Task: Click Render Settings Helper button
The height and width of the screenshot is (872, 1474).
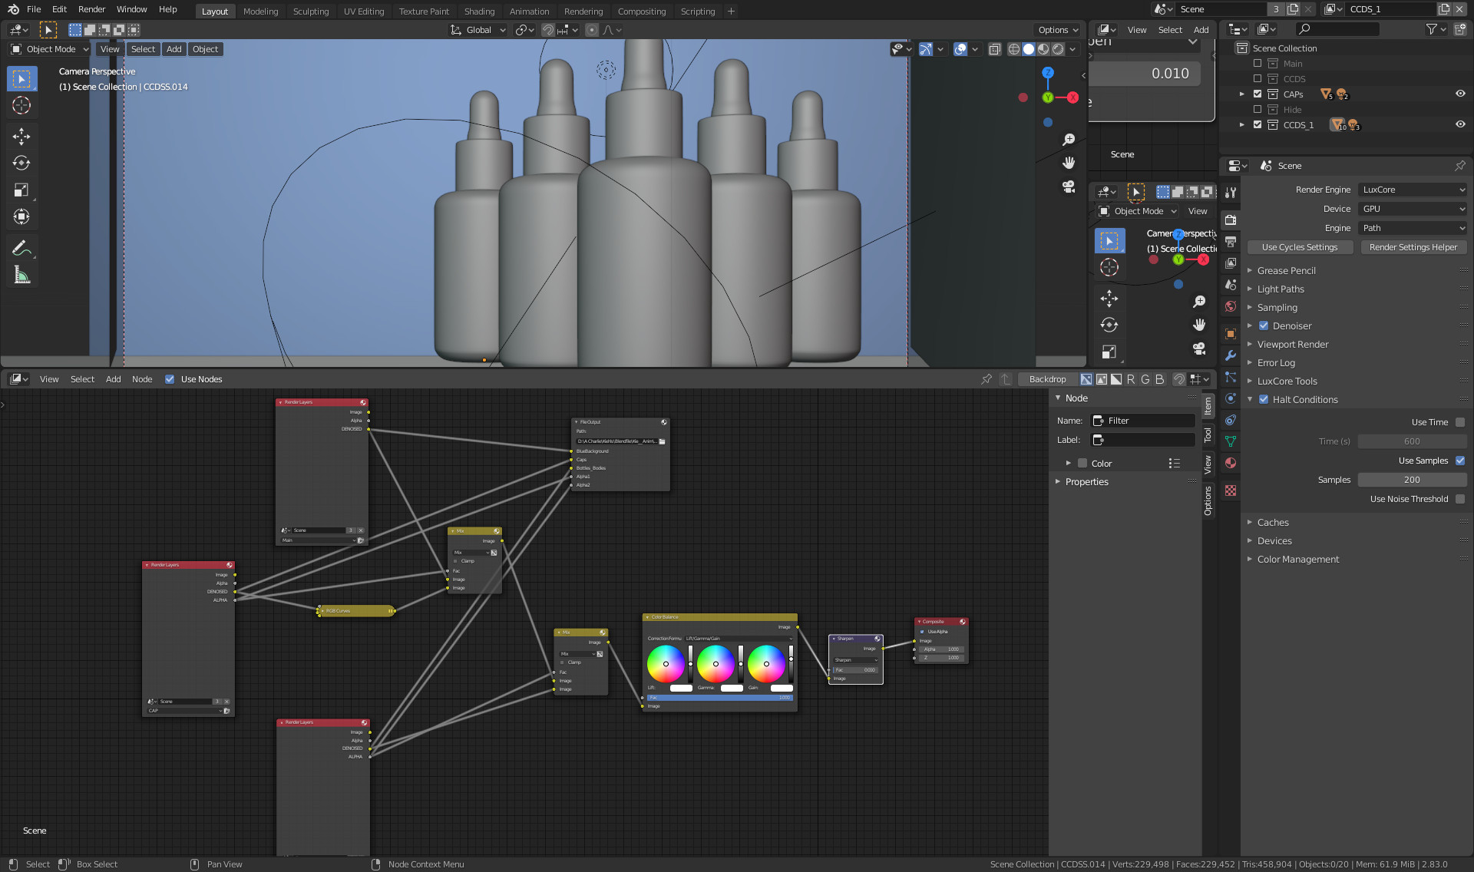Action: click(1413, 247)
